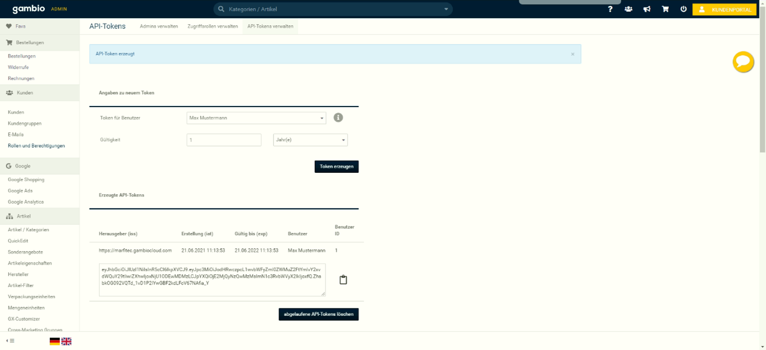Image resolution: width=766 pixels, height=350 pixels.
Task: Open the shopping cart icon in header
Action: point(665,9)
